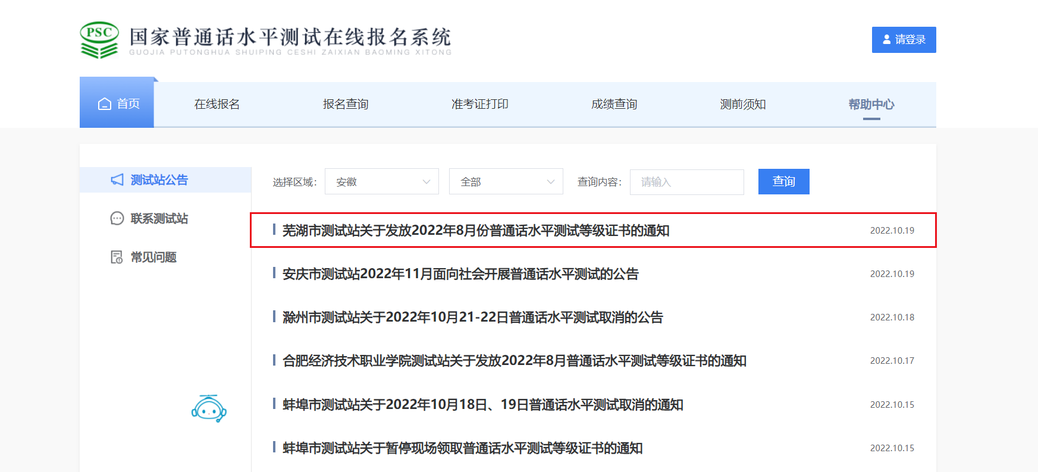Open 蚌埠市 October 18日、19日 cancellation notice
The height and width of the screenshot is (472, 1038).
483,405
